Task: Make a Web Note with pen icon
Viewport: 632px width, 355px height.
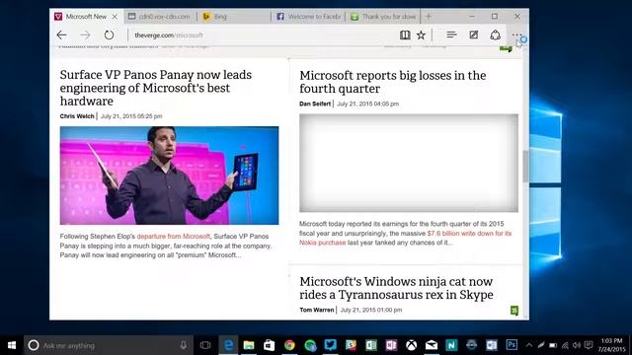Action: pyautogui.click(x=474, y=35)
